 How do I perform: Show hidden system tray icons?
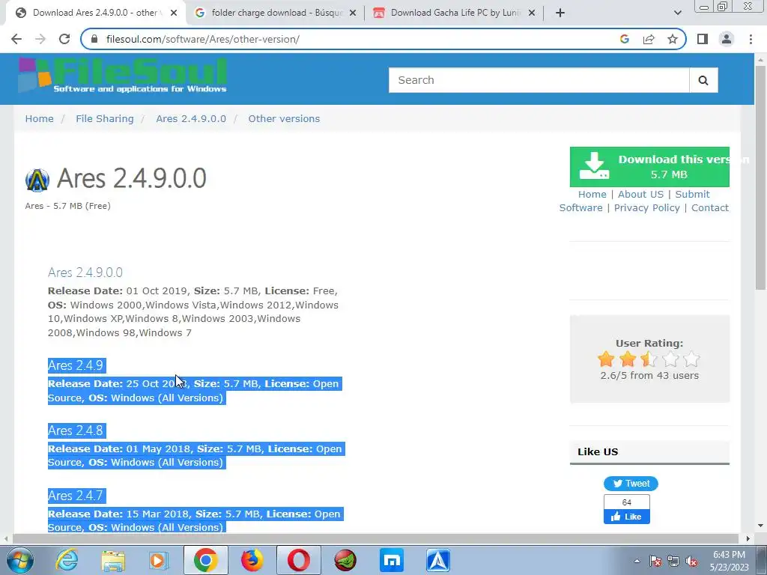(x=637, y=562)
